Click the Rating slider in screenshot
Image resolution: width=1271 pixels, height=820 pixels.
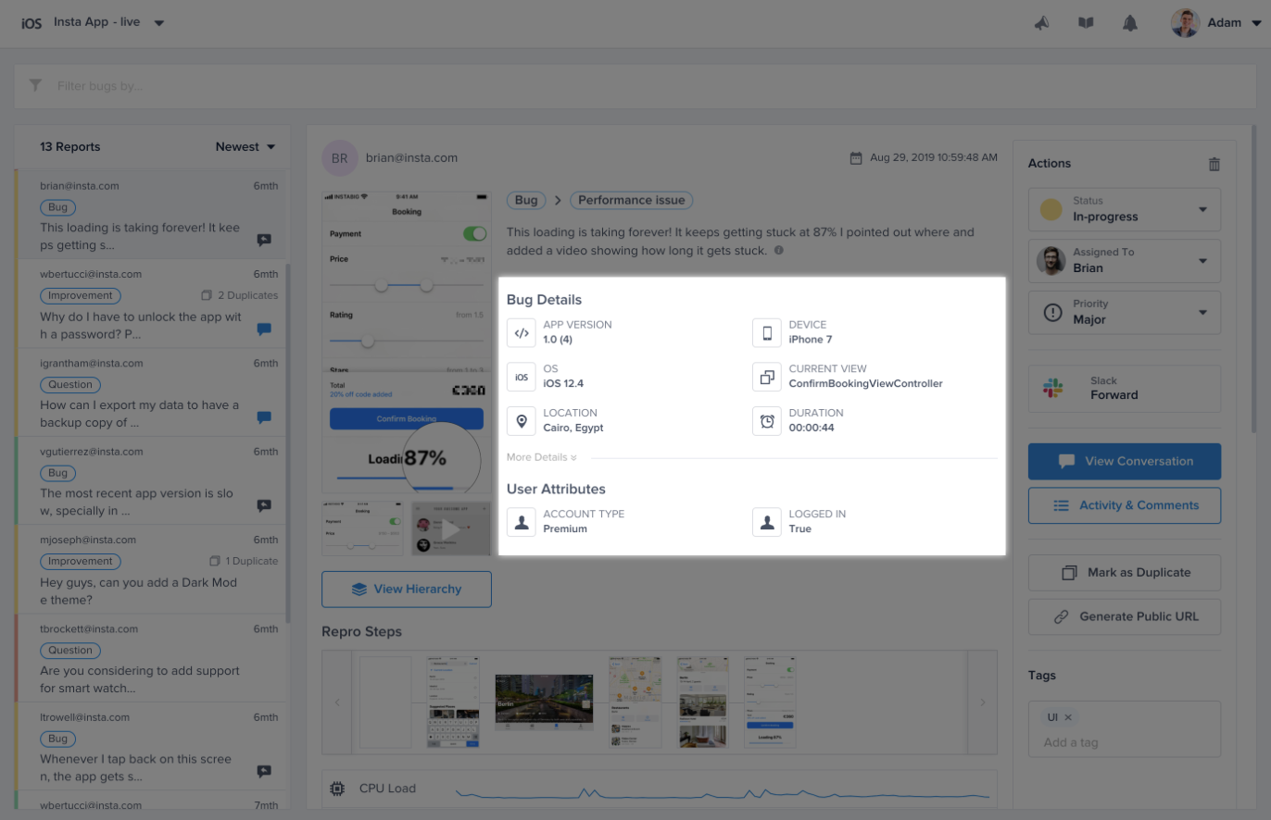point(407,342)
